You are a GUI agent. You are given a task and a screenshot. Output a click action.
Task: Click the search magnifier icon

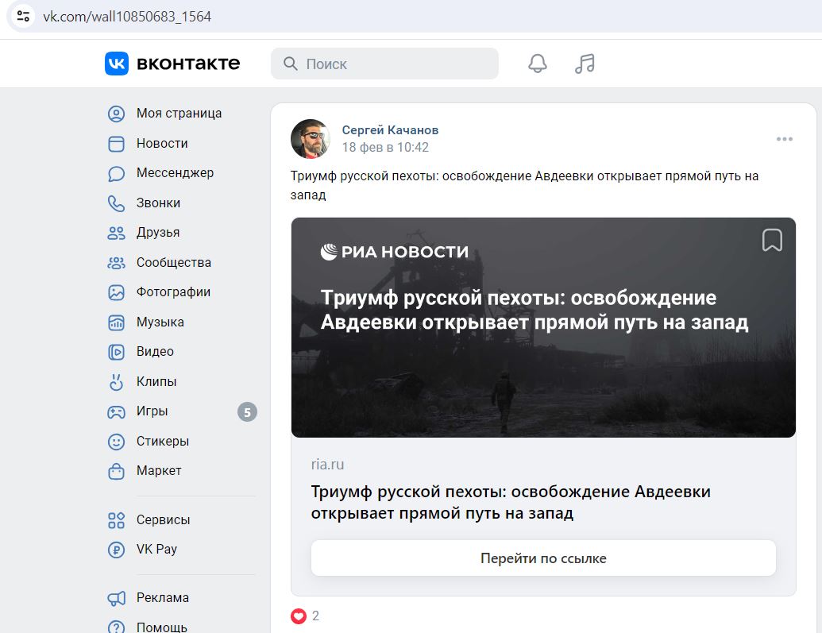click(290, 64)
